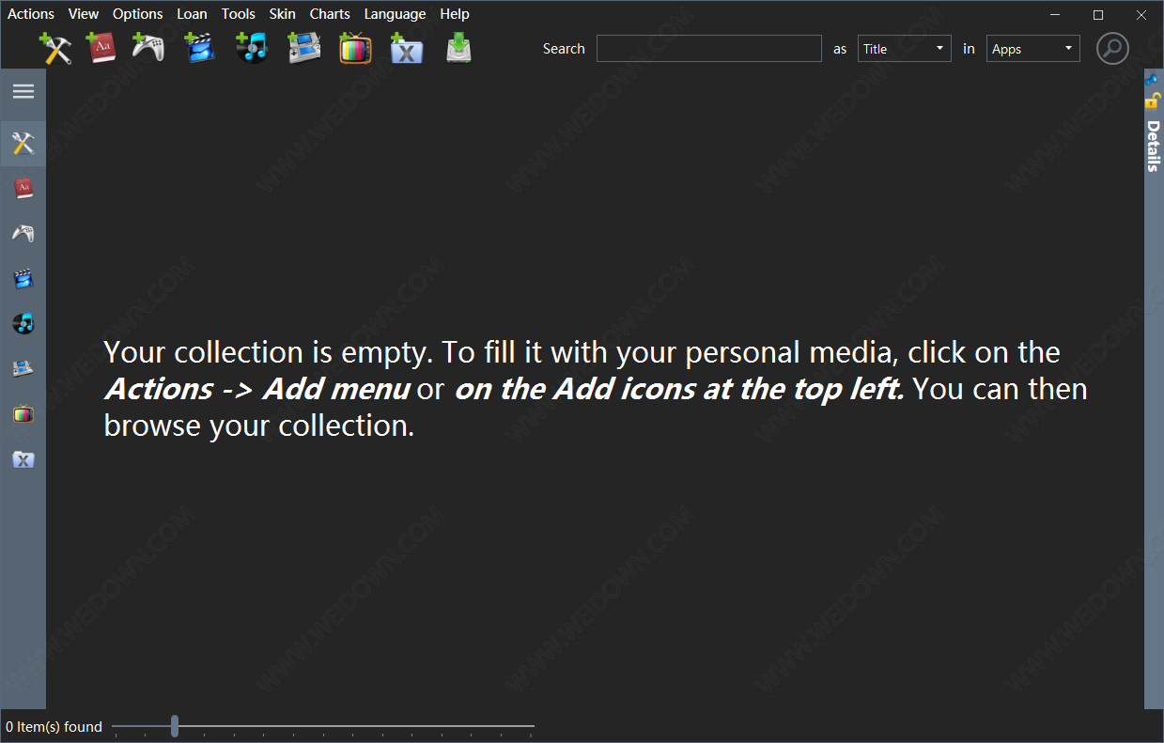Click the Add Music note toolbar icon
Viewport: 1164px width, 743px height.
coord(252,48)
